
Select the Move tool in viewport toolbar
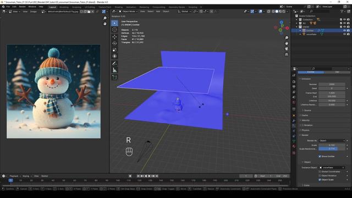[114, 37]
